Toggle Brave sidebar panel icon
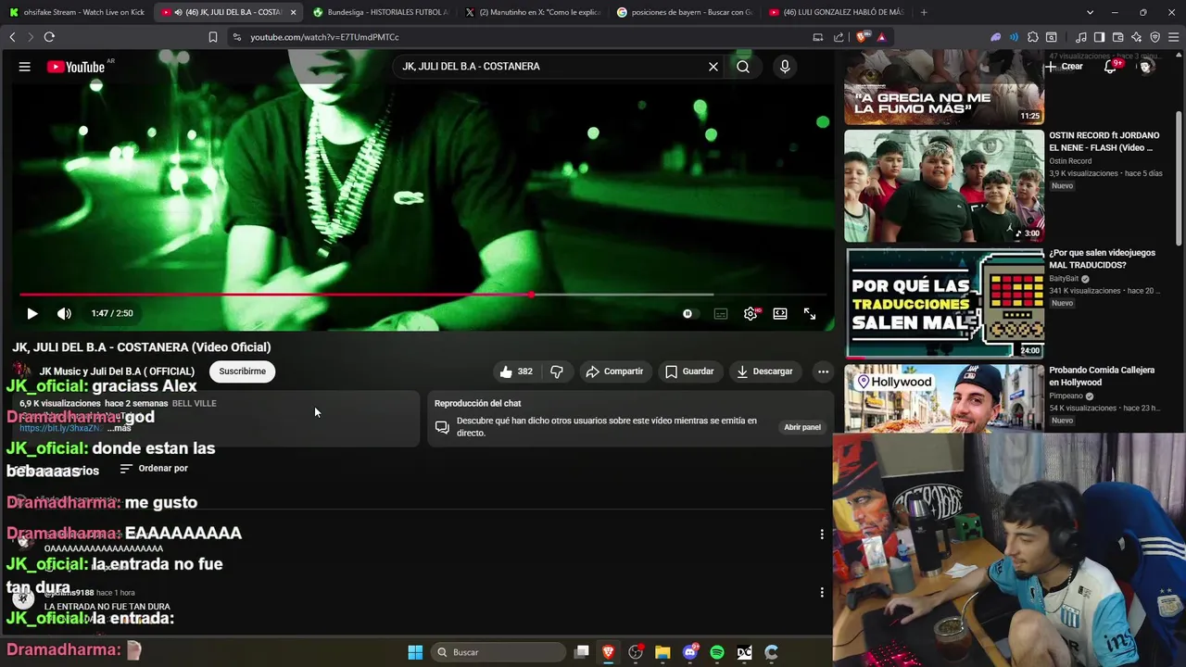The height and width of the screenshot is (667, 1186). click(x=1099, y=37)
